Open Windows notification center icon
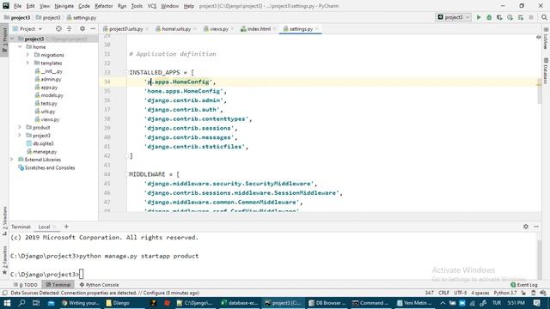The image size is (550, 309). click(x=536, y=303)
